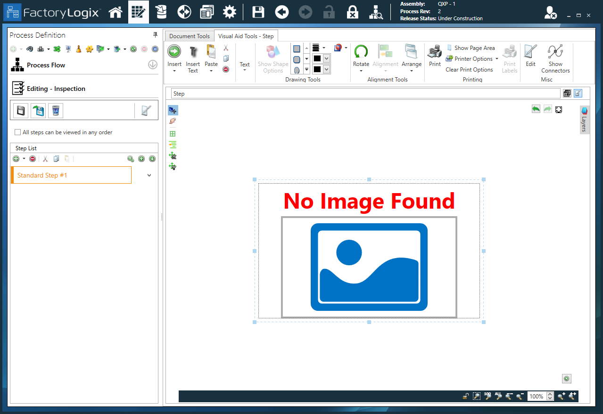Enable 'All steps can be viewed in any order'

[x=17, y=132]
